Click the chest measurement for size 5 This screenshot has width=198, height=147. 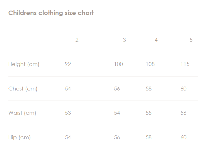click(183, 89)
